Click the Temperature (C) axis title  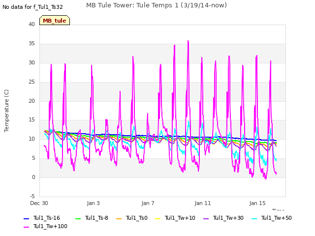click(x=6, y=111)
